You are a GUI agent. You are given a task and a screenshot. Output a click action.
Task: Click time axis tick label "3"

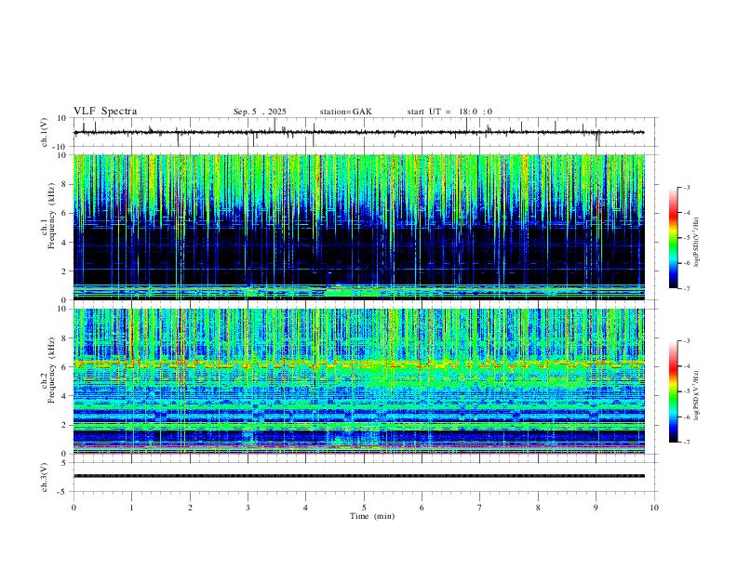[x=248, y=508]
